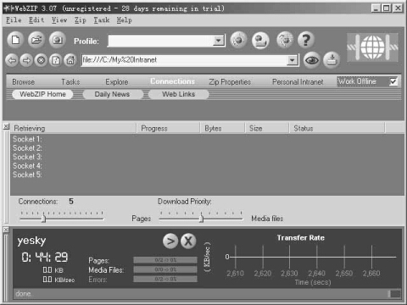Click the spider-web round toolbar icon
Image resolution: width=407 pixels, height=305 pixels.
[285, 40]
